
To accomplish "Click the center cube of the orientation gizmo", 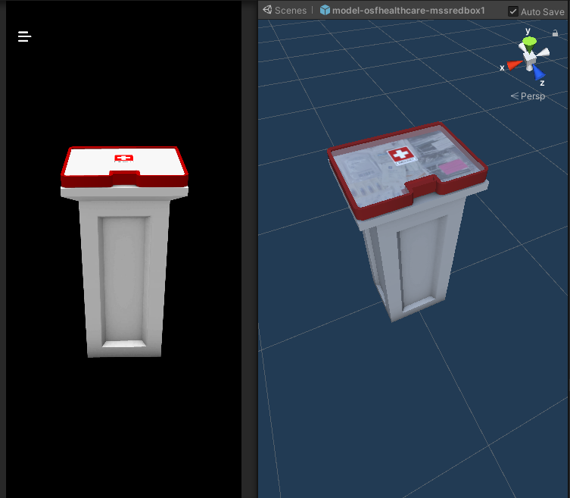I will [529, 58].
